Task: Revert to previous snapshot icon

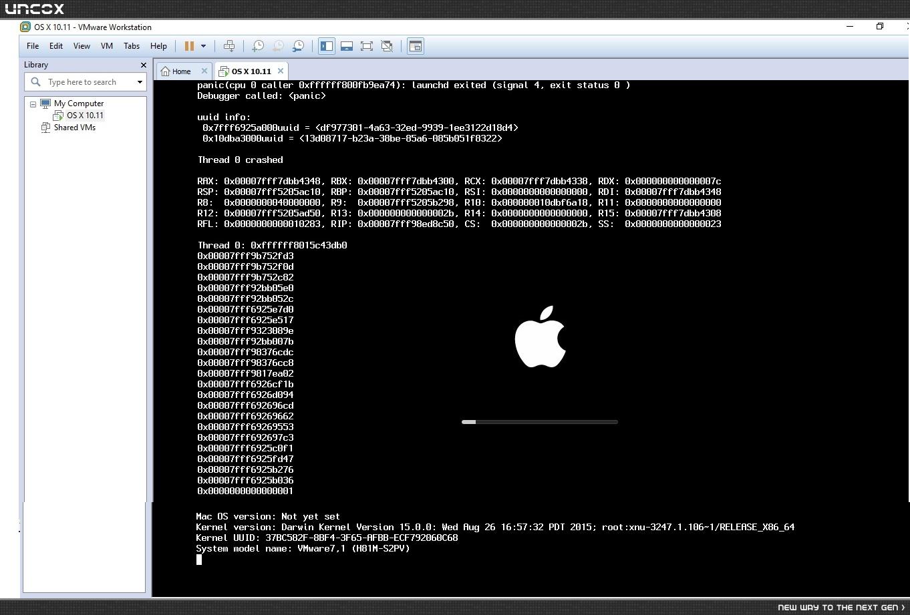Action: [278, 46]
